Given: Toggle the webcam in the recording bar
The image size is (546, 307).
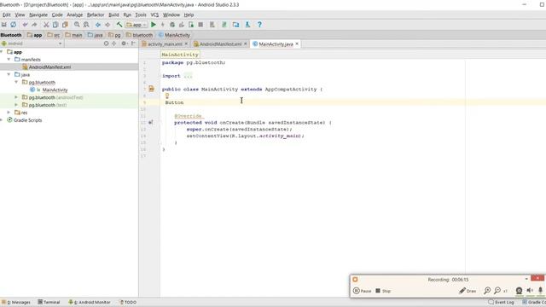Looking at the screenshot, I should tap(519, 291).
